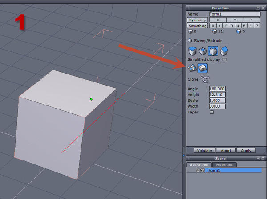
Task: Toggle the Clone Off icon
Action: pos(205,79)
